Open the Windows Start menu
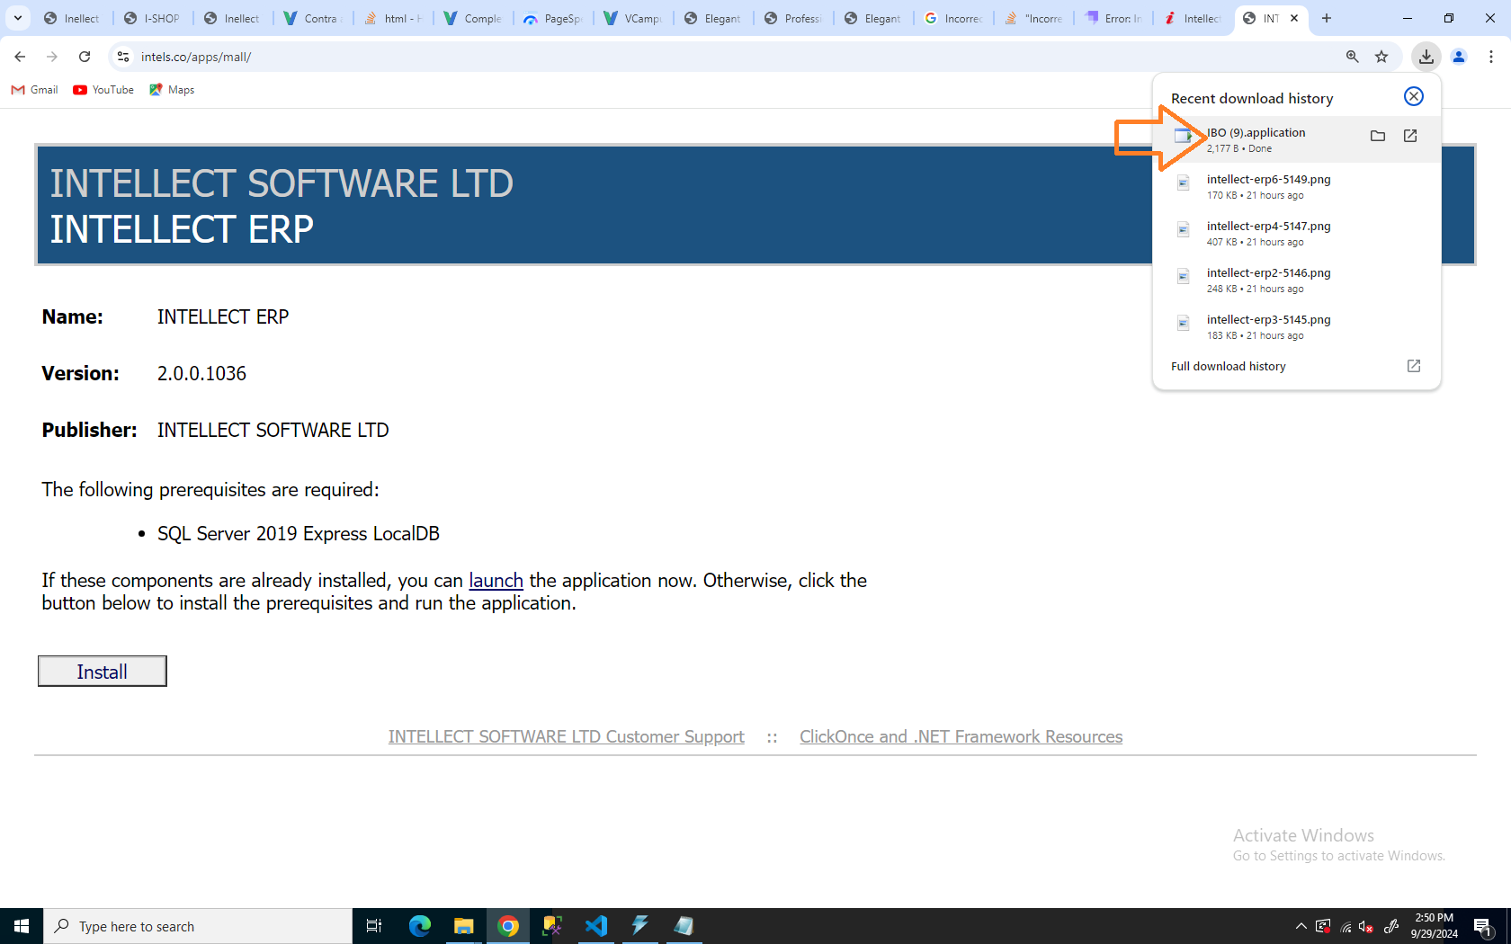 22,926
